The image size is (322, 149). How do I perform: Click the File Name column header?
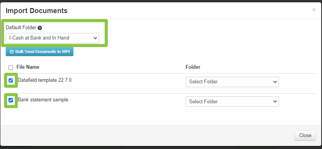click(x=28, y=67)
